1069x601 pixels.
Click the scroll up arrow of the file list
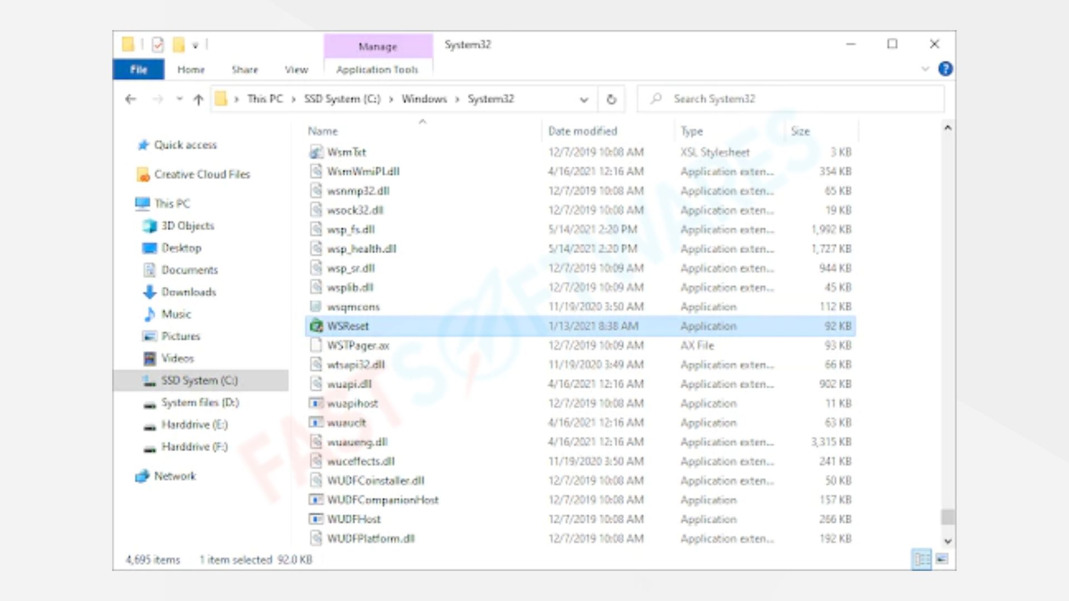(x=948, y=128)
